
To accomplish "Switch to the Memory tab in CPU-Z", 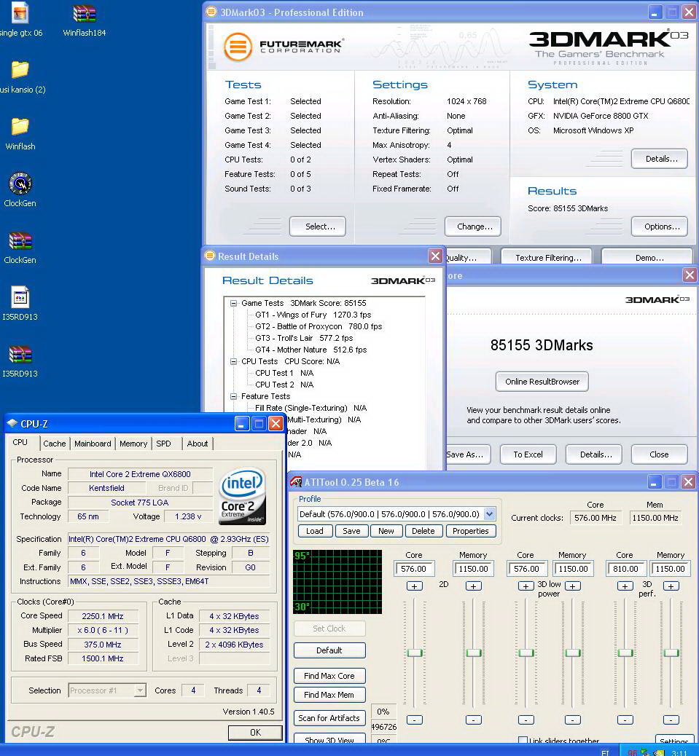I will click(x=133, y=444).
